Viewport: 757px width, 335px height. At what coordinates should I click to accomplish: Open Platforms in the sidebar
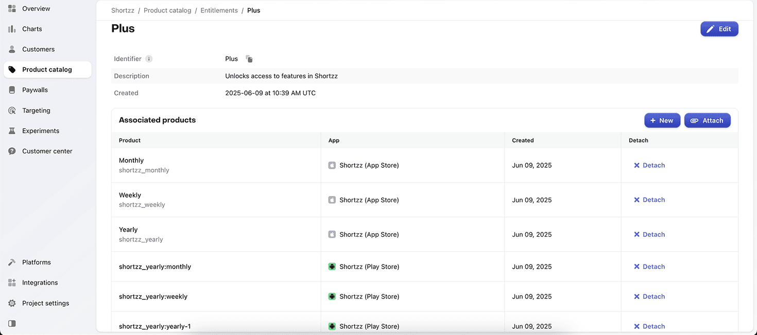coord(36,262)
